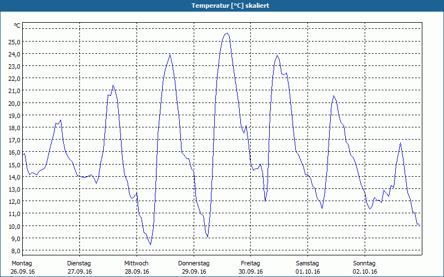Click the Sonntag afternoon temperature peak
Image resolution: width=444 pixels, height=277 pixels.
pyautogui.click(x=400, y=143)
